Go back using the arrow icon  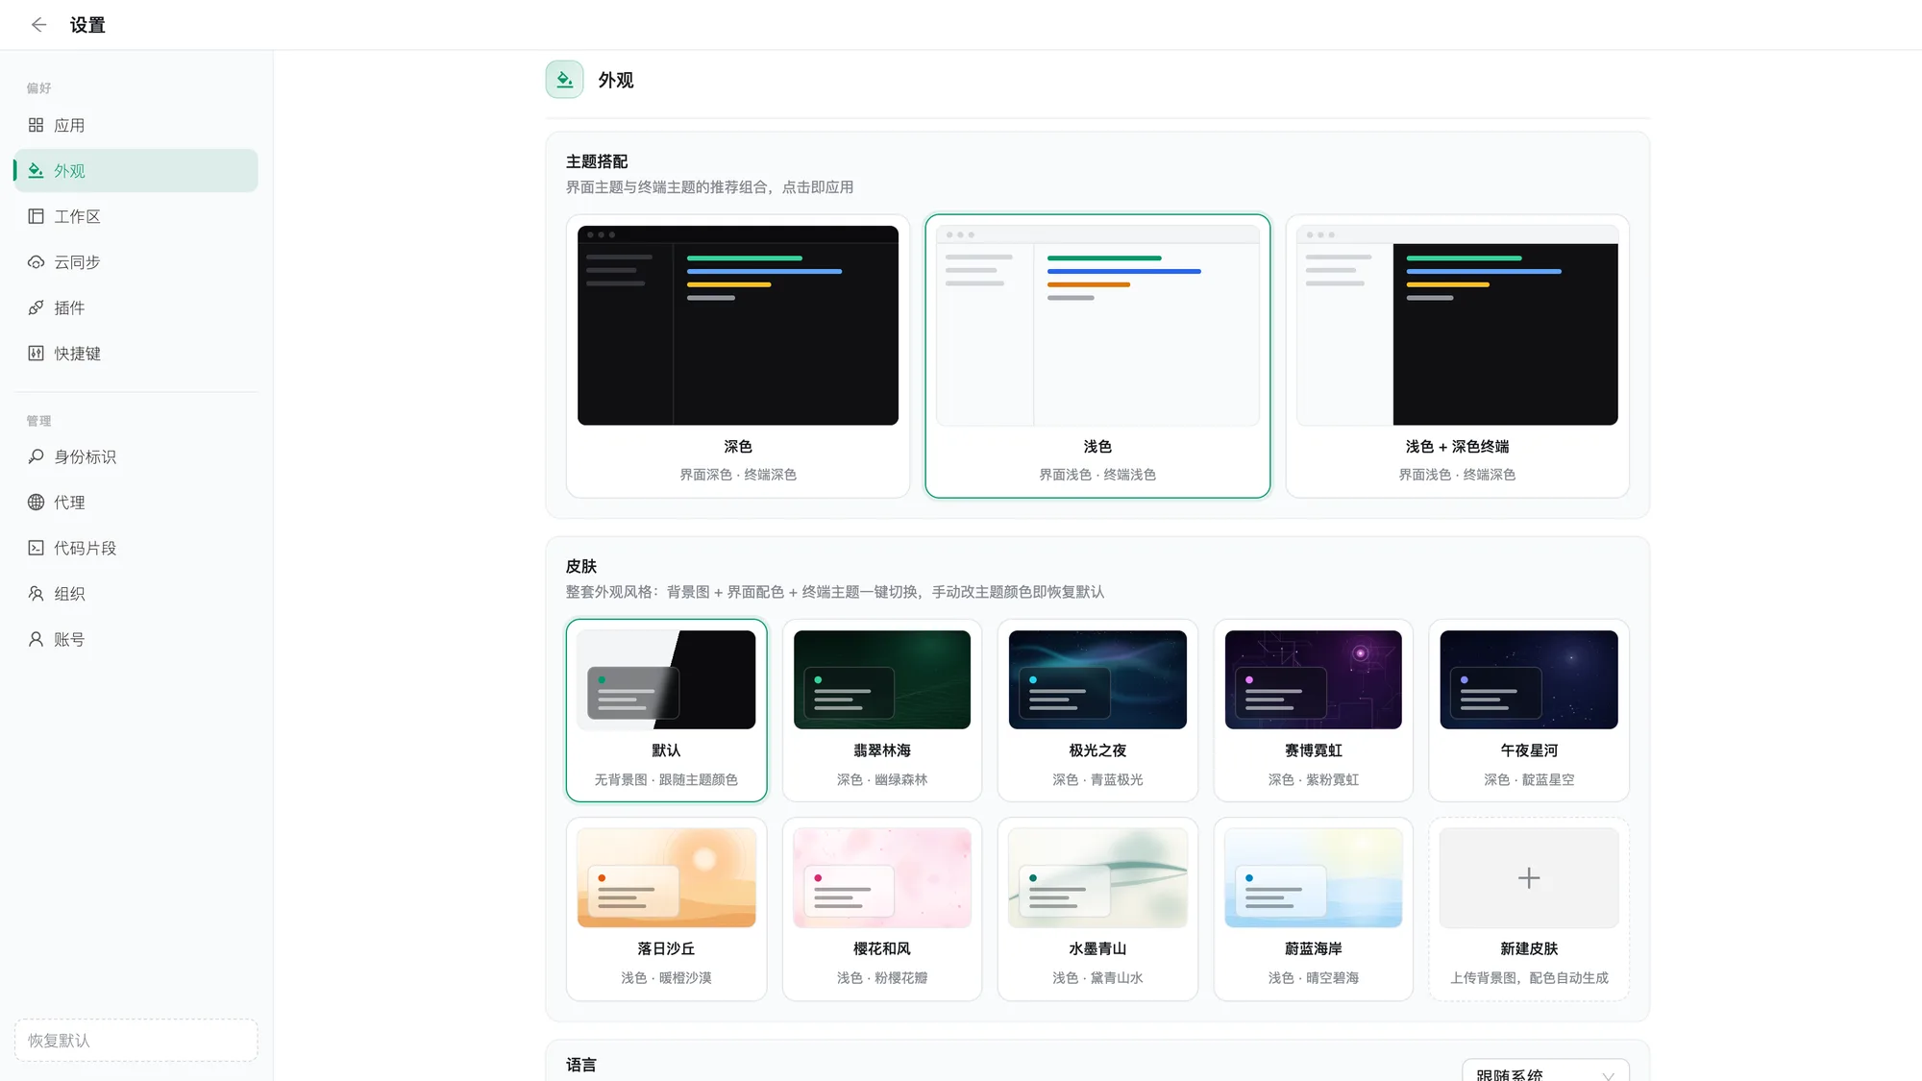[38, 25]
